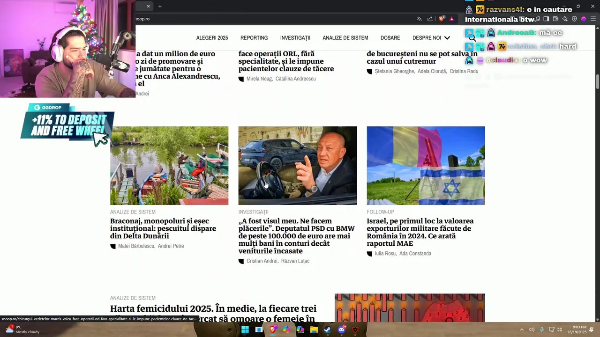This screenshot has height=337, width=600.
Task: Launch Copilot from the taskbar
Action: 286,330
